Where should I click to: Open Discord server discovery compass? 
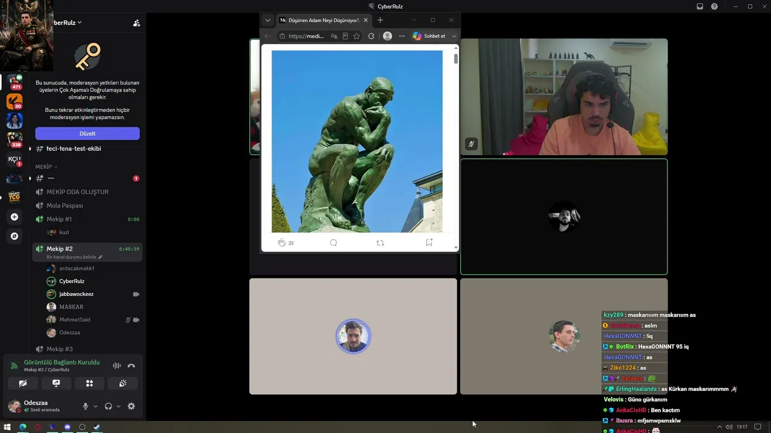(x=14, y=236)
